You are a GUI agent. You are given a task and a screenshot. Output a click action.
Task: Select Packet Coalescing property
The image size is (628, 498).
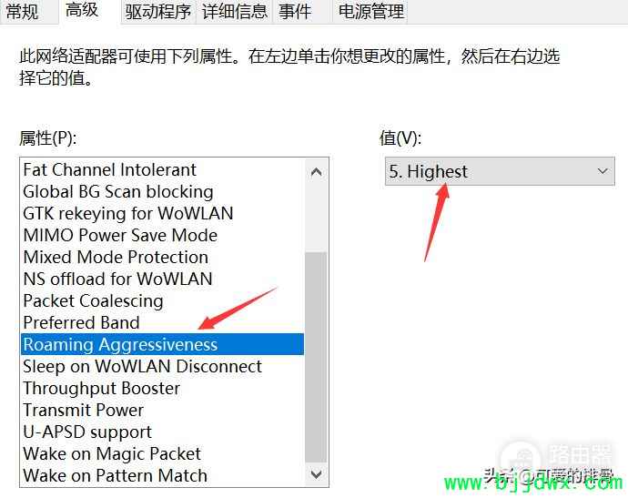pyautogui.click(x=162, y=300)
